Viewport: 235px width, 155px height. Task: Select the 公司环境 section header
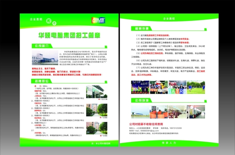tap(142, 100)
